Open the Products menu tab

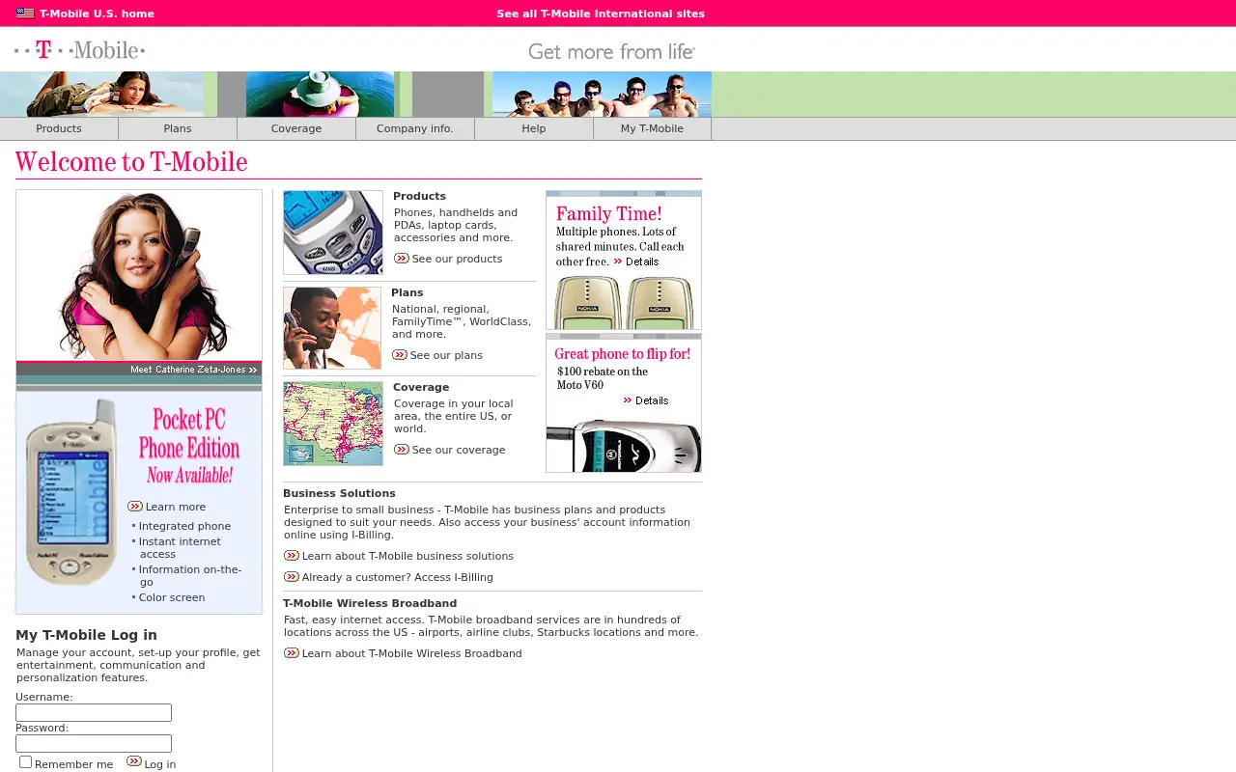(x=59, y=128)
